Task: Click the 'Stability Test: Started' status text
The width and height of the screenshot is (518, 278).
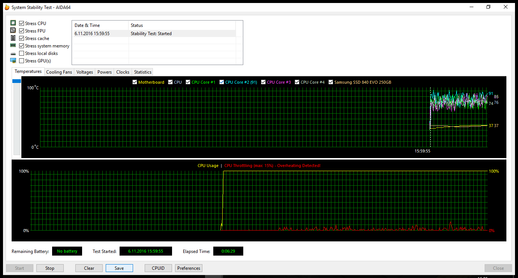Action: (x=151, y=34)
